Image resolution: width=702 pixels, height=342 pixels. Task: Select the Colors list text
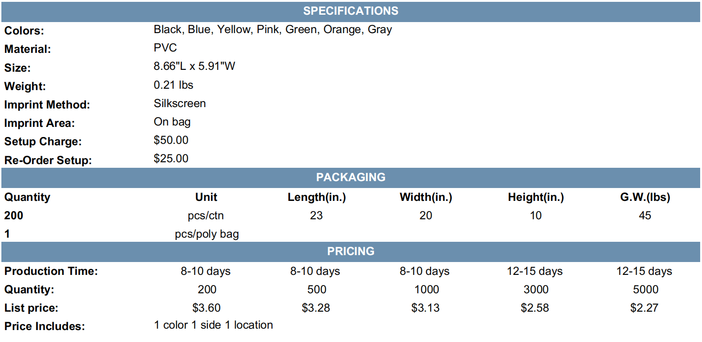tap(273, 30)
